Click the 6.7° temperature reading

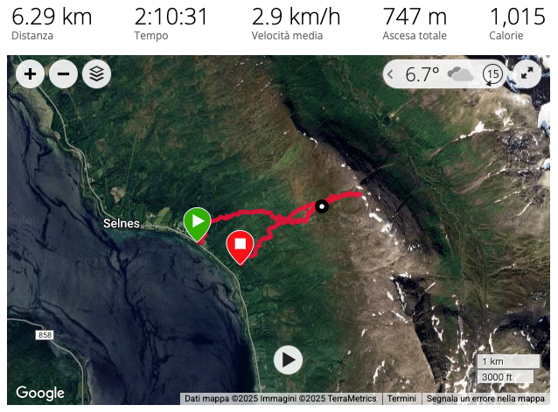(422, 74)
